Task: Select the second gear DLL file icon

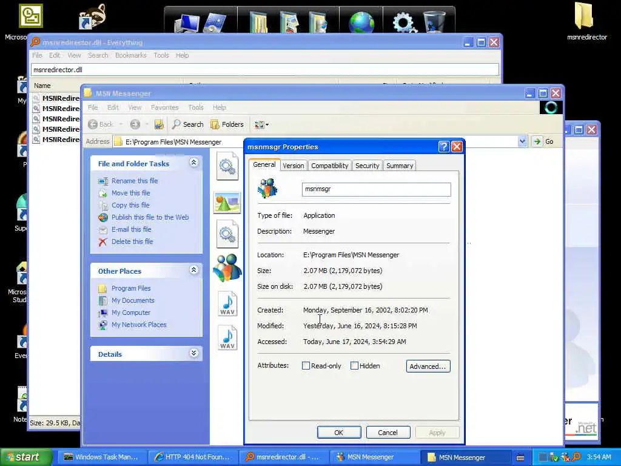Action: click(227, 234)
